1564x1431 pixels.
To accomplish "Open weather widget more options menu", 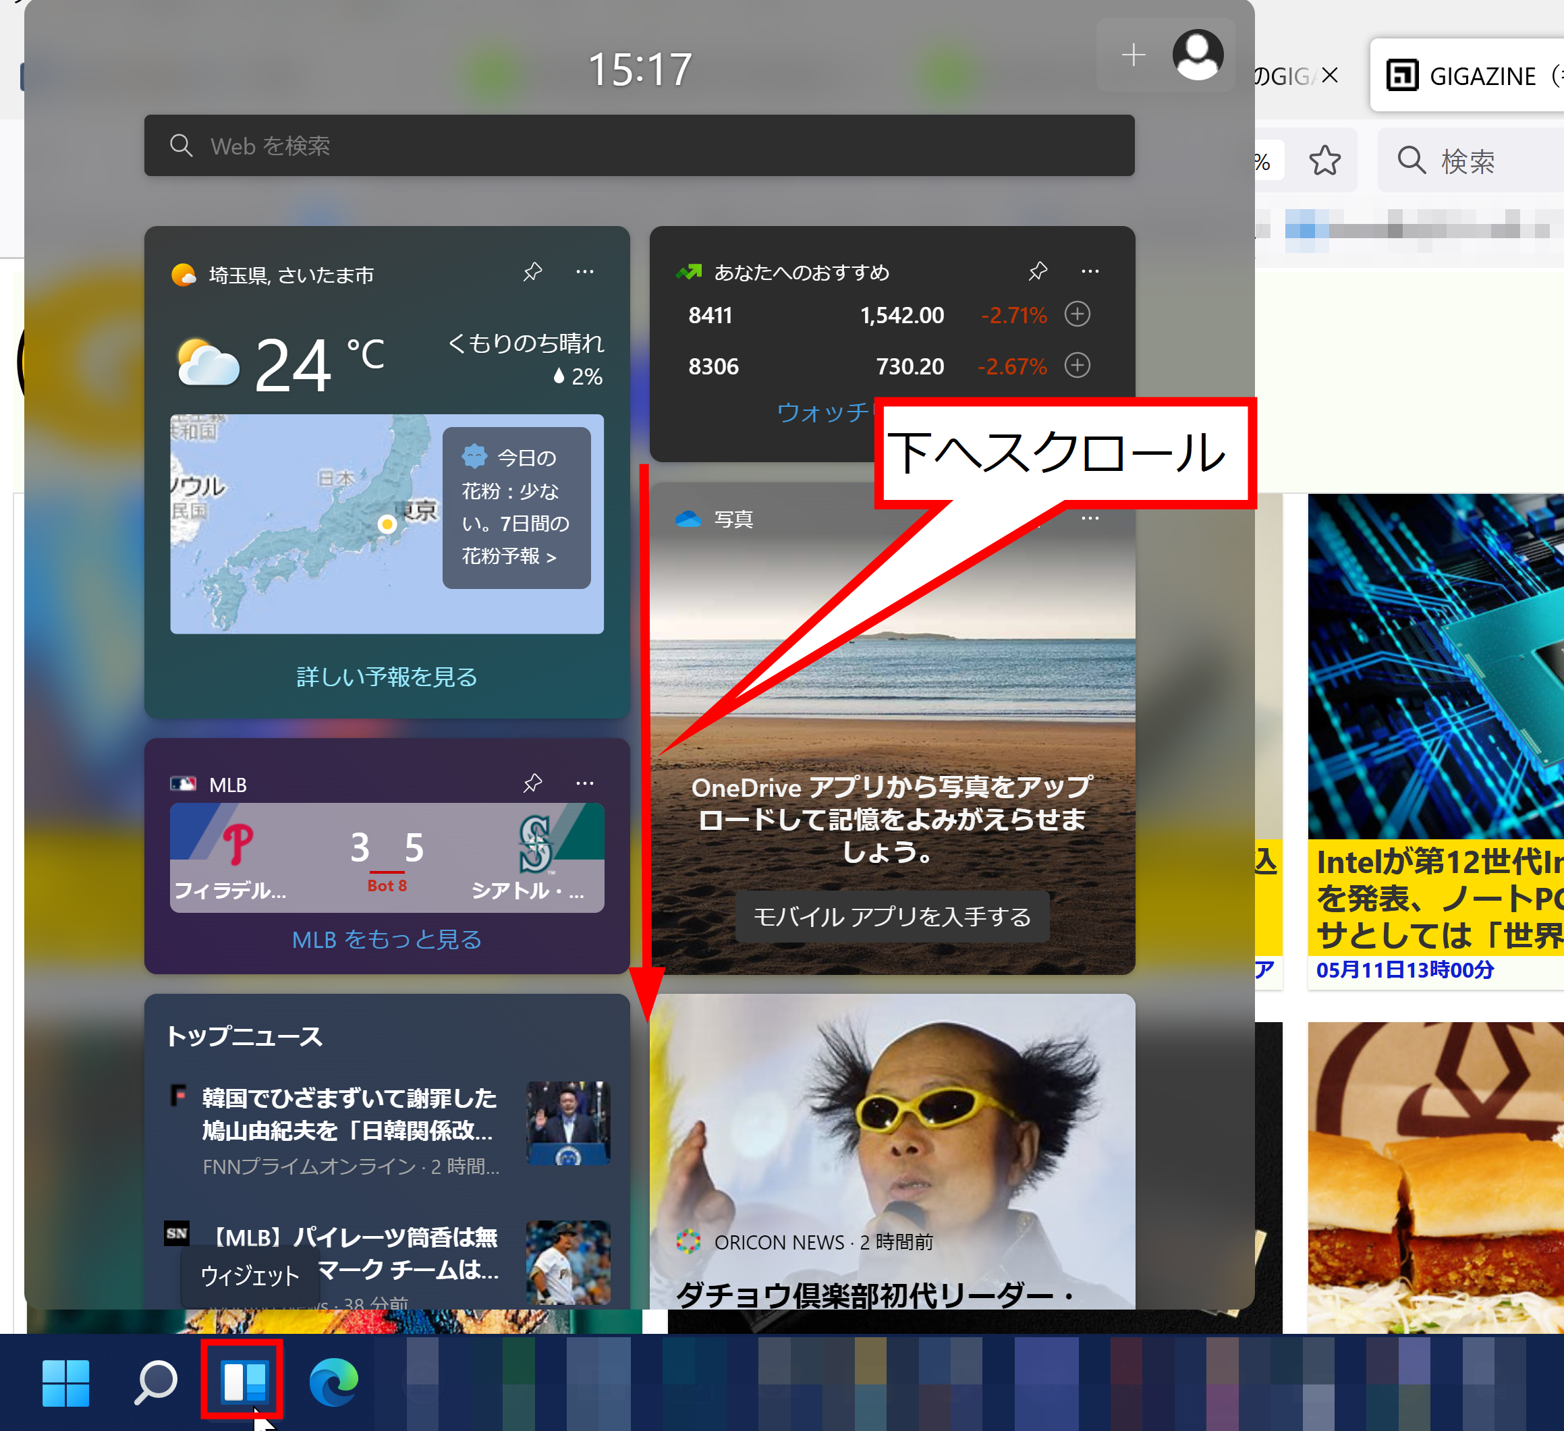I will coord(585,273).
